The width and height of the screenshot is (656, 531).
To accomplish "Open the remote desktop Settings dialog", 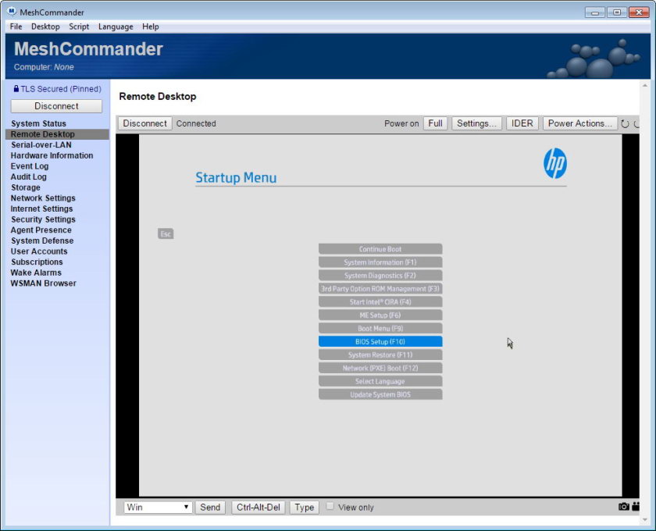I will pyautogui.click(x=476, y=123).
